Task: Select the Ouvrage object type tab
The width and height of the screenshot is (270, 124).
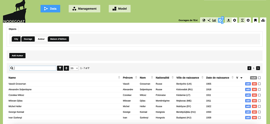Action: point(28,39)
